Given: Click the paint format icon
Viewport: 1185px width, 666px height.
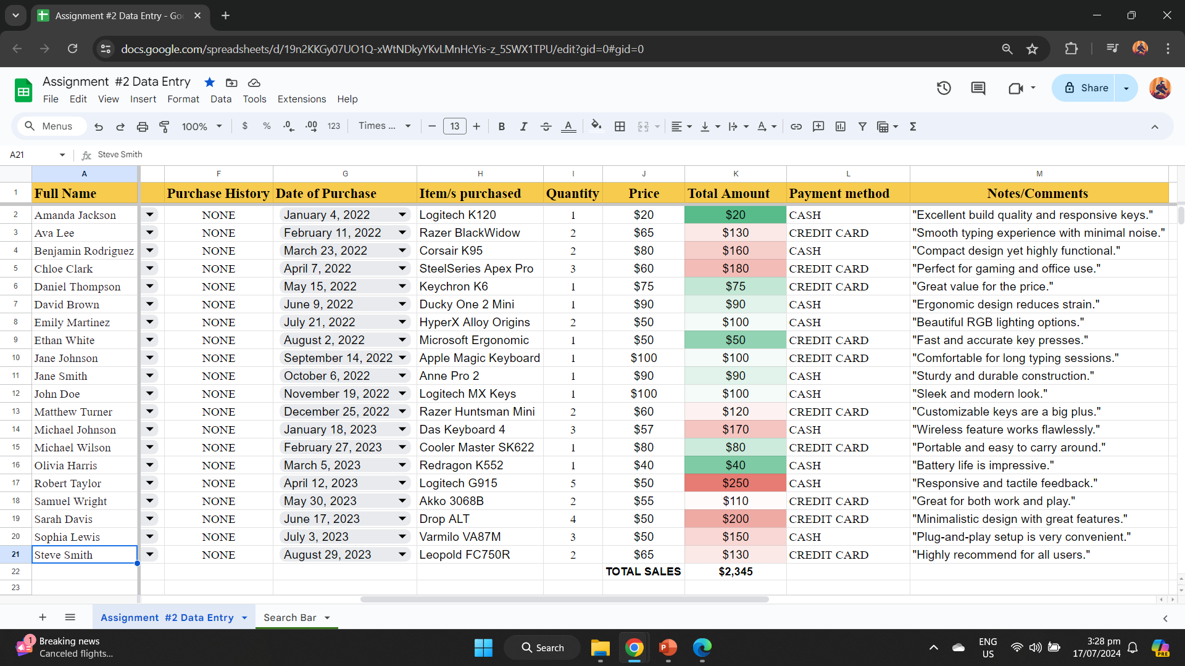Looking at the screenshot, I should [x=164, y=126].
